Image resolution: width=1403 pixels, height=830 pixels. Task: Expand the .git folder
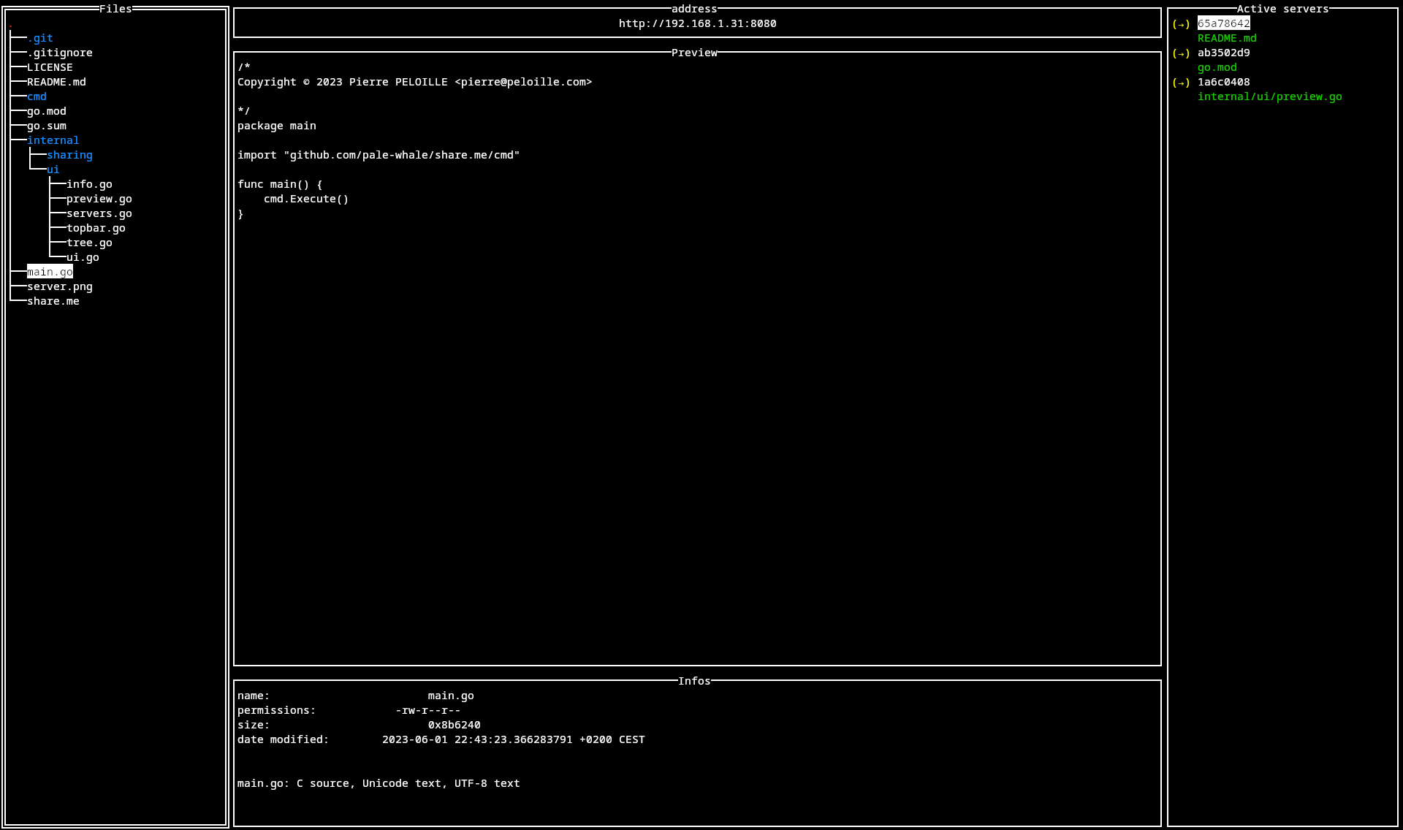click(40, 38)
